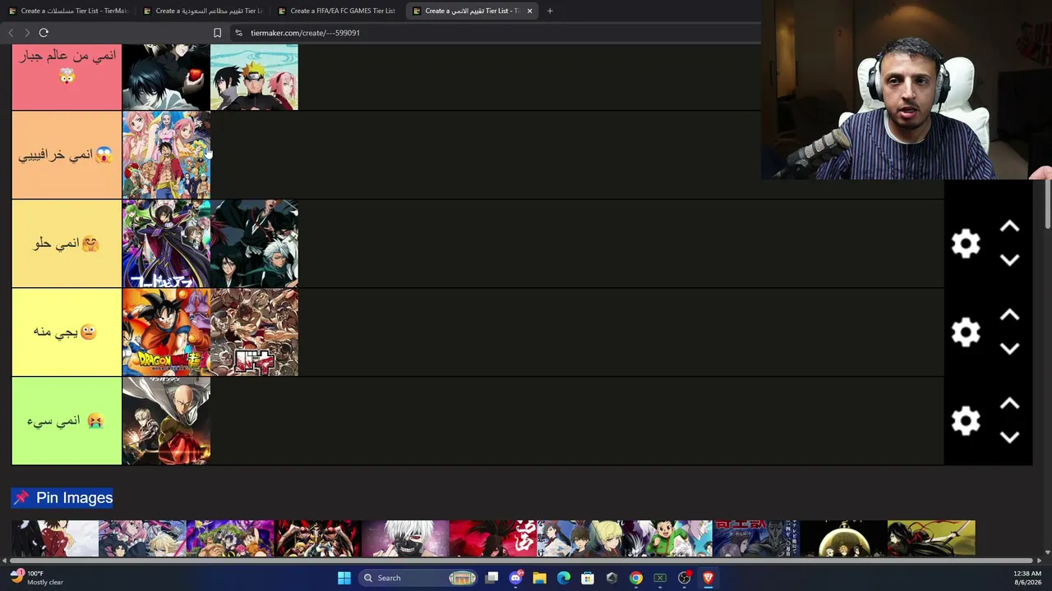Open File Explorer from the taskbar
This screenshot has width=1052, height=591.
pos(539,578)
